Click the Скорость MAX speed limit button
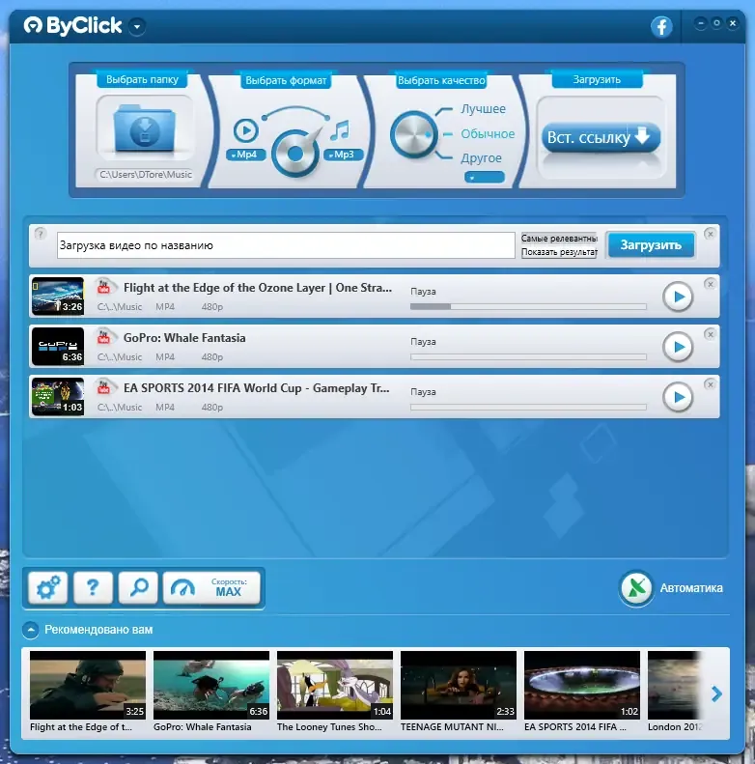755x764 pixels. tap(211, 587)
